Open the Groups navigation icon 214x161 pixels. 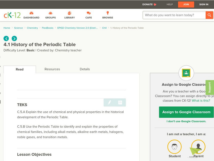[50, 13]
